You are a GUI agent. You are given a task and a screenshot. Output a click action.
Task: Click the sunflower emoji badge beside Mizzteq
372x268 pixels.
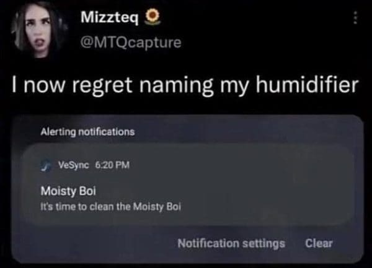coord(153,17)
